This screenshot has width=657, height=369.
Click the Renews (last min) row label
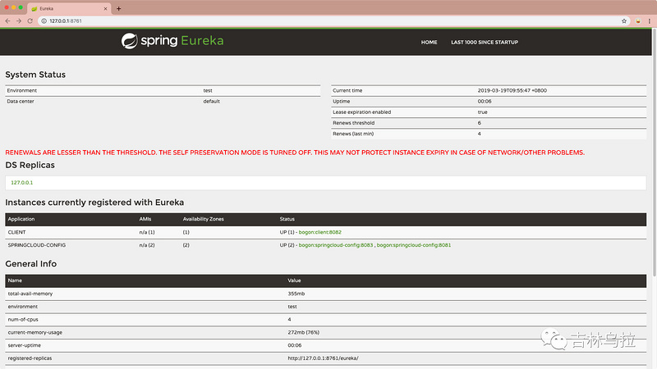click(x=353, y=134)
